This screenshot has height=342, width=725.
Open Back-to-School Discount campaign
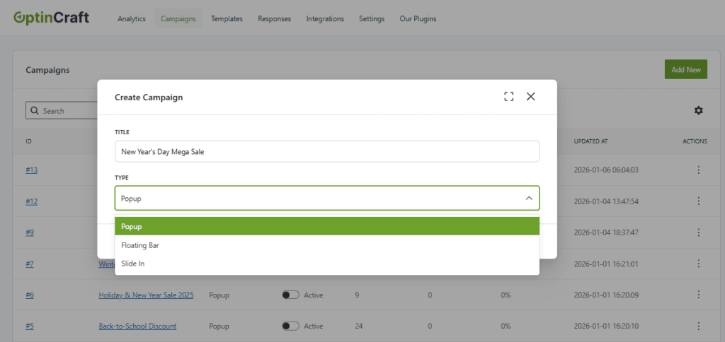tap(137, 326)
